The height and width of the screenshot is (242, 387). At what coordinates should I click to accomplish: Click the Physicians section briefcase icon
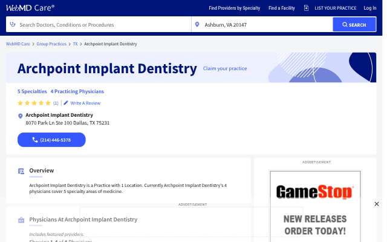click(21, 220)
